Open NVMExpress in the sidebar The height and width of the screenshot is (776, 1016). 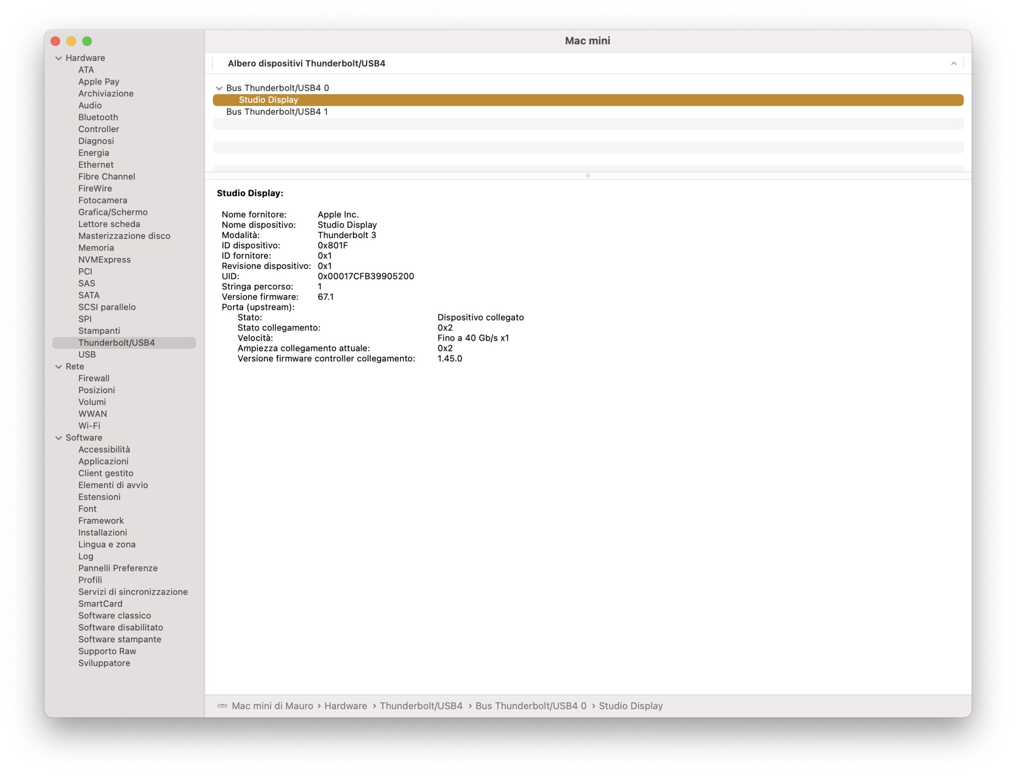104,259
